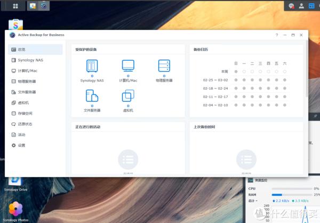Click the 02-04 ~ 02-10 week label
This screenshot has width=320, height=223.
pos(215,105)
